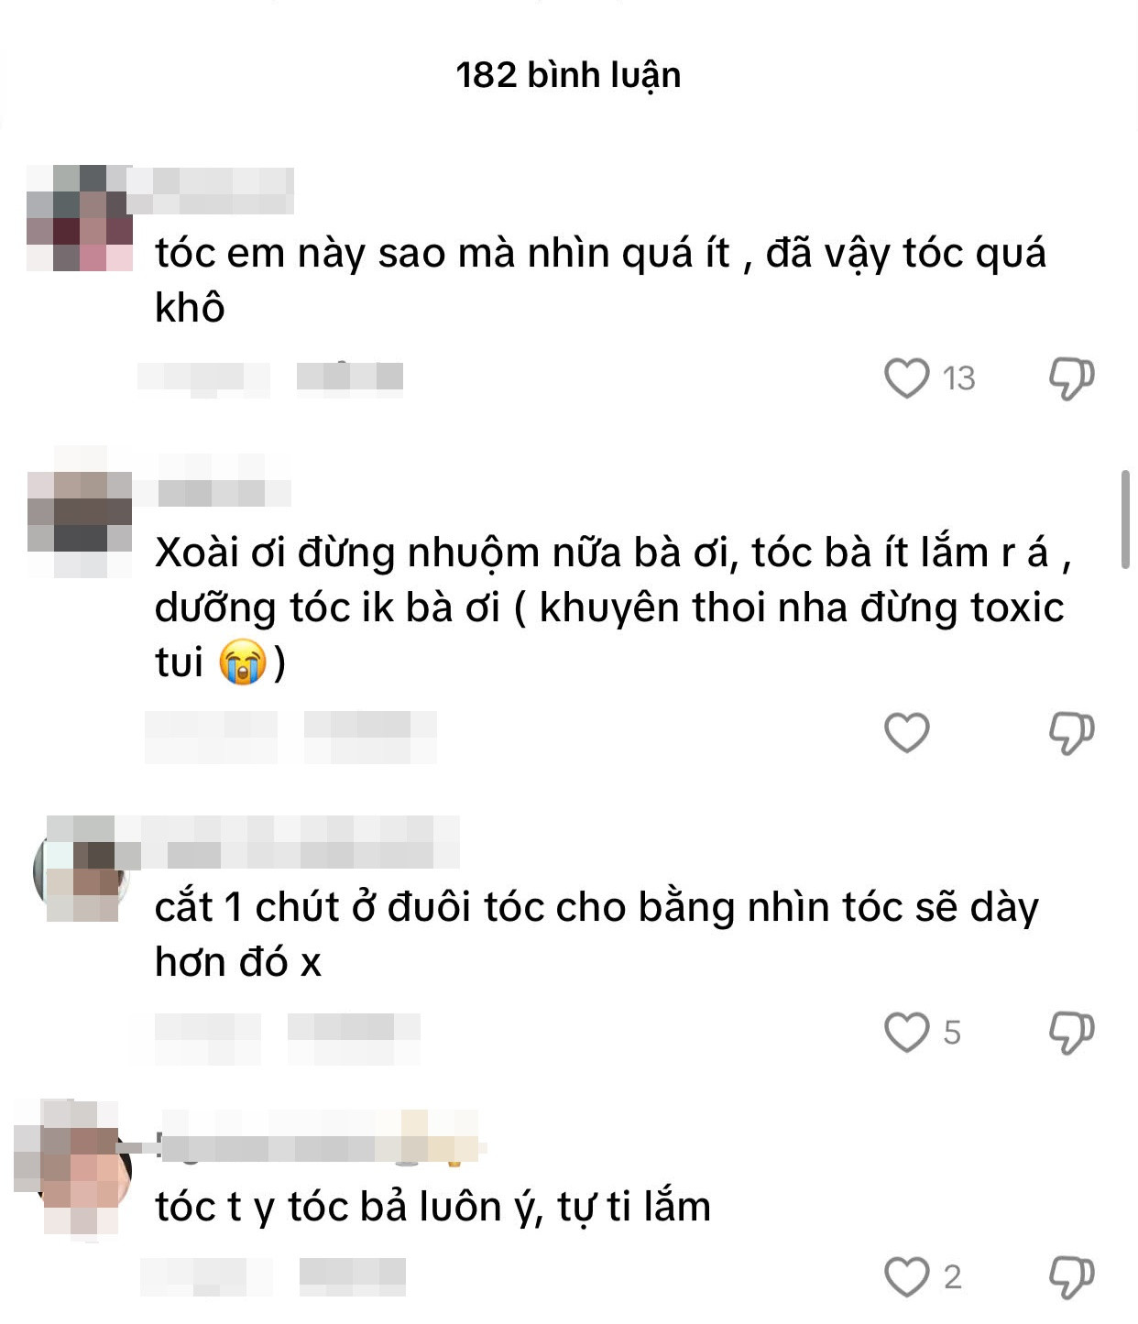
Task: Click reply under "Xoài ơi" comment
Action: coord(370,738)
